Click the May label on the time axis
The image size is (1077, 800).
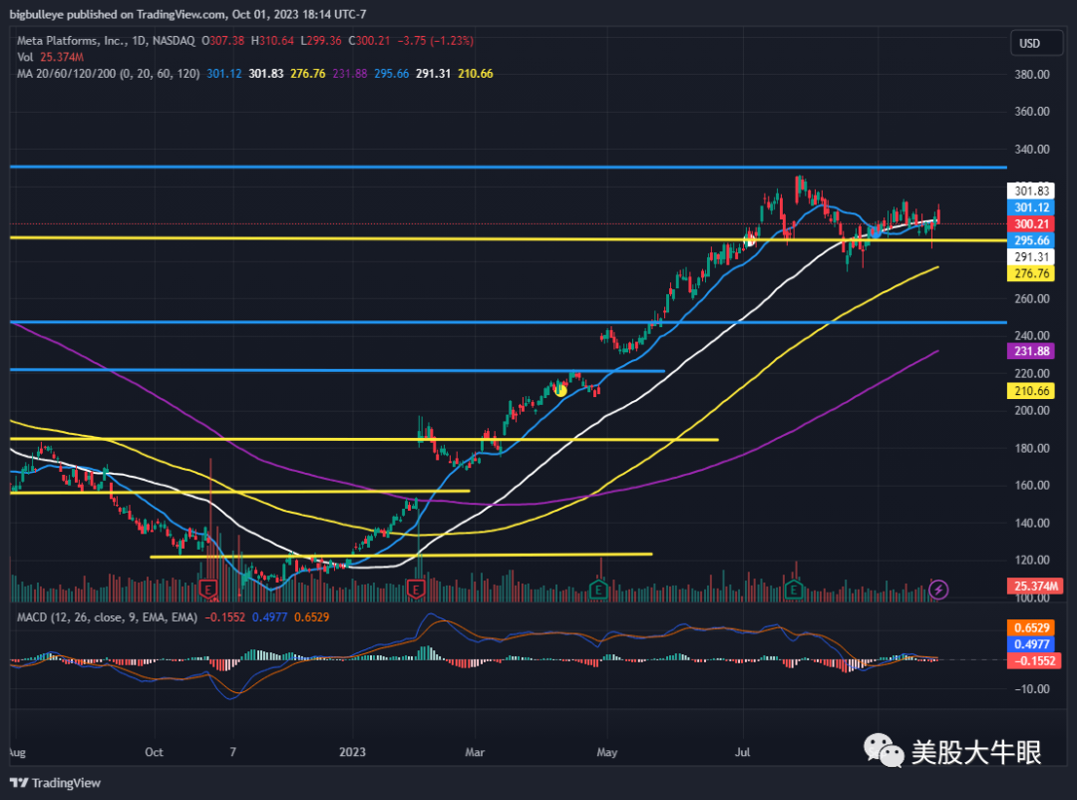[607, 752]
